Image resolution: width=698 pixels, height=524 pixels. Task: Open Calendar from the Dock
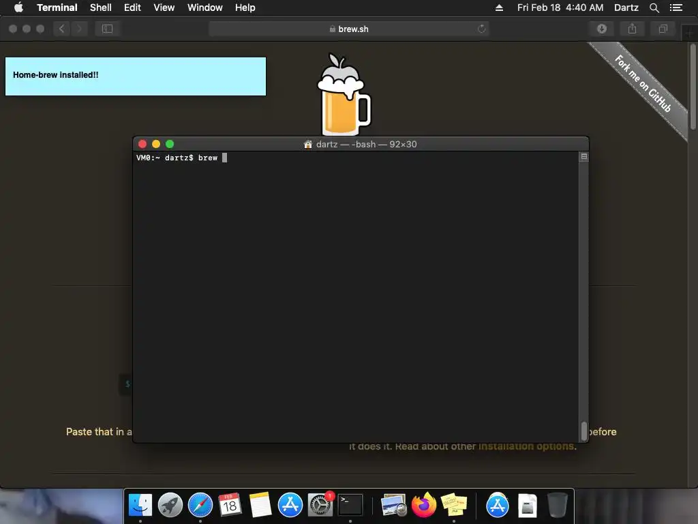pos(230,506)
